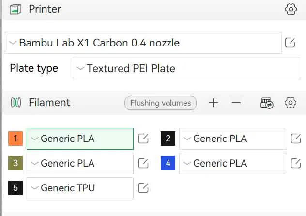Edit filament 3 preset

[x=143, y=163]
